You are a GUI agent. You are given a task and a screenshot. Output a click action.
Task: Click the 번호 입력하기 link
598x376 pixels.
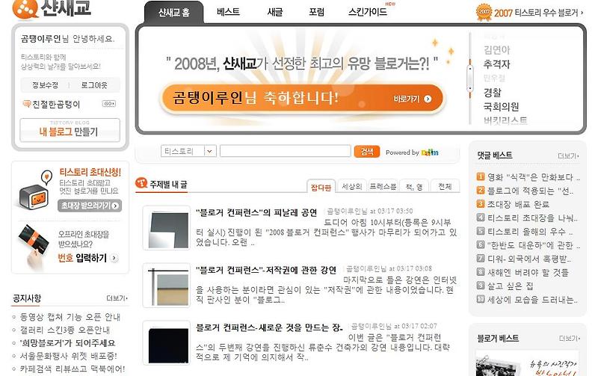tap(82, 258)
